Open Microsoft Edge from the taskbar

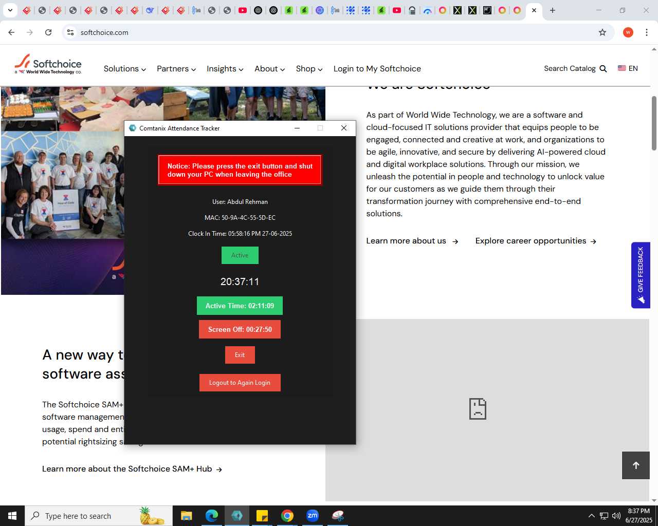pyautogui.click(x=212, y=516)
